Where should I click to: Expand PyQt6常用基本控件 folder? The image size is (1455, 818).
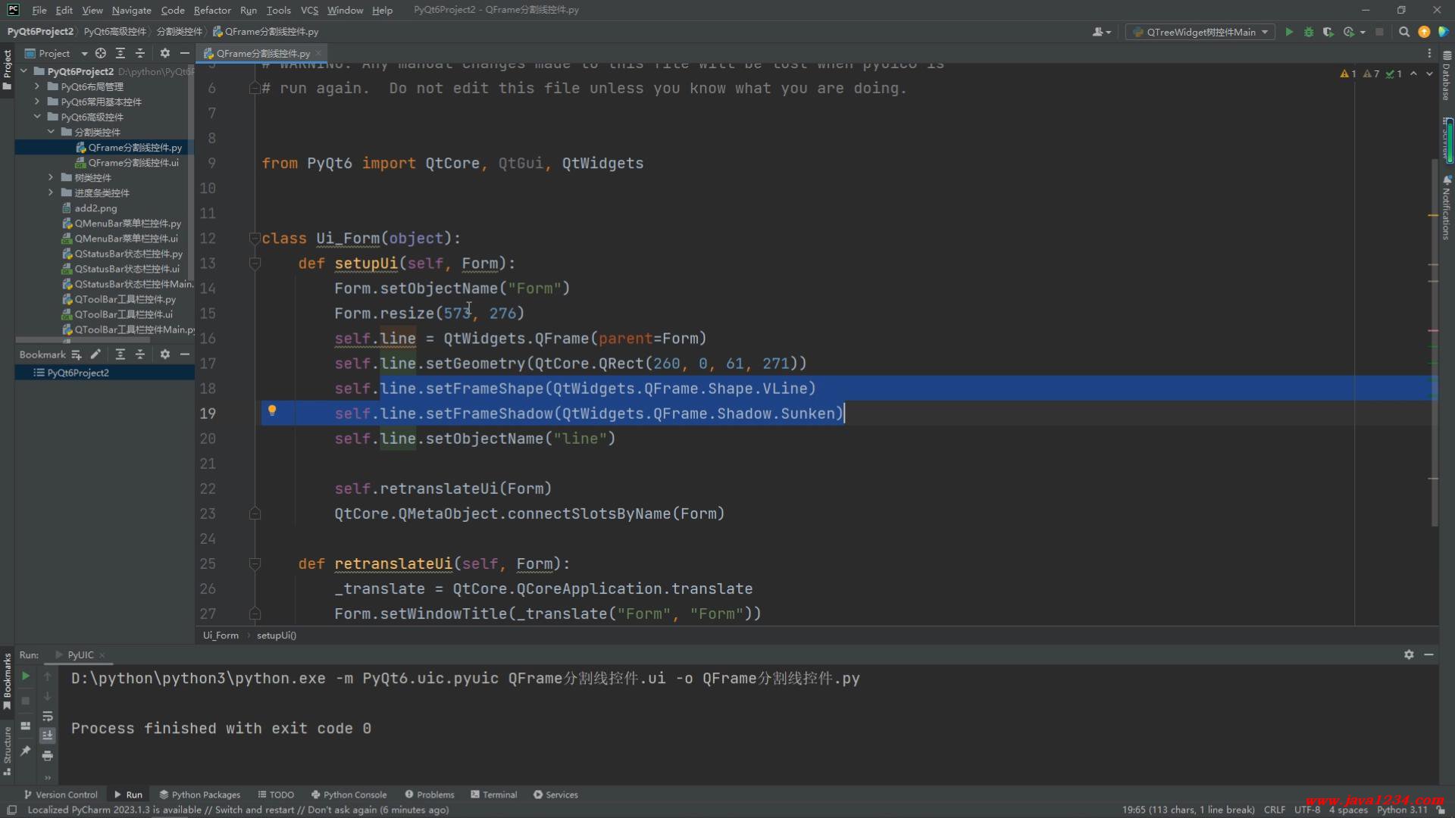click(x=37, y=101)
